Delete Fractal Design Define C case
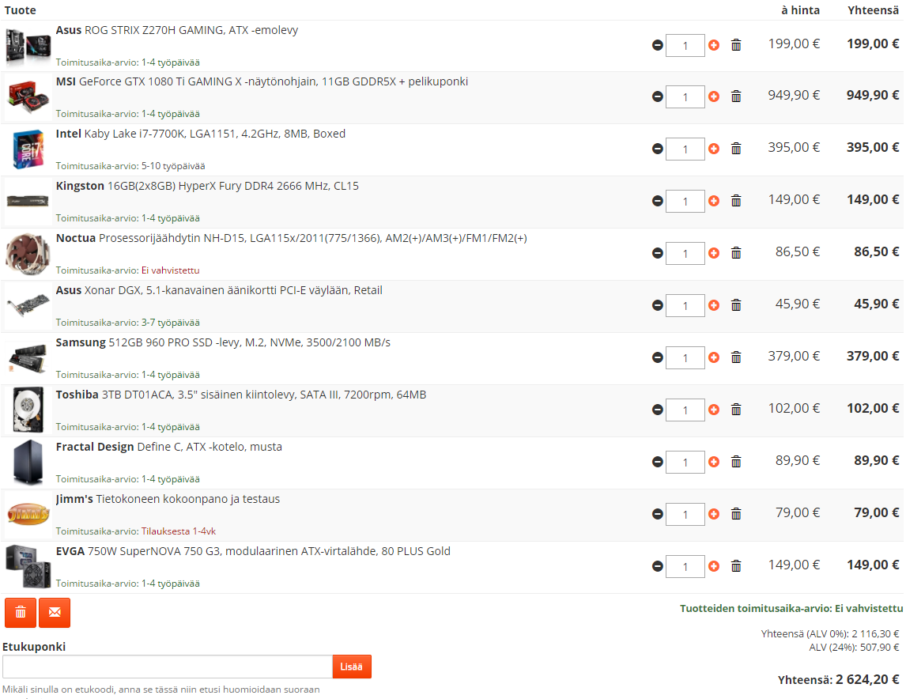This screenshot has width=906, height=699. pyautogui.click(x=736, y=462)
